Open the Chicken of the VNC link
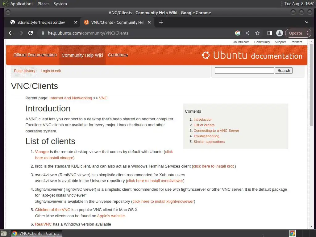 (x=52, y=210)
